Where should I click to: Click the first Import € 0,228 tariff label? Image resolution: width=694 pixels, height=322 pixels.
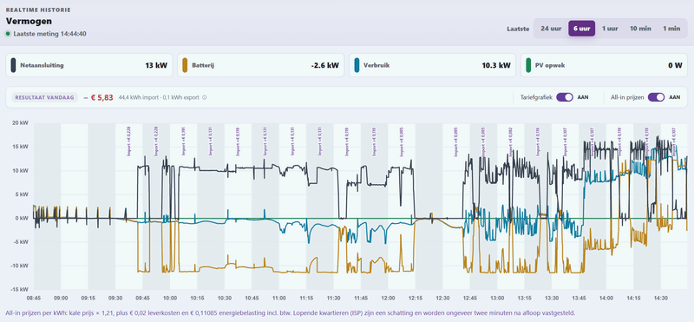pos(128,141)
